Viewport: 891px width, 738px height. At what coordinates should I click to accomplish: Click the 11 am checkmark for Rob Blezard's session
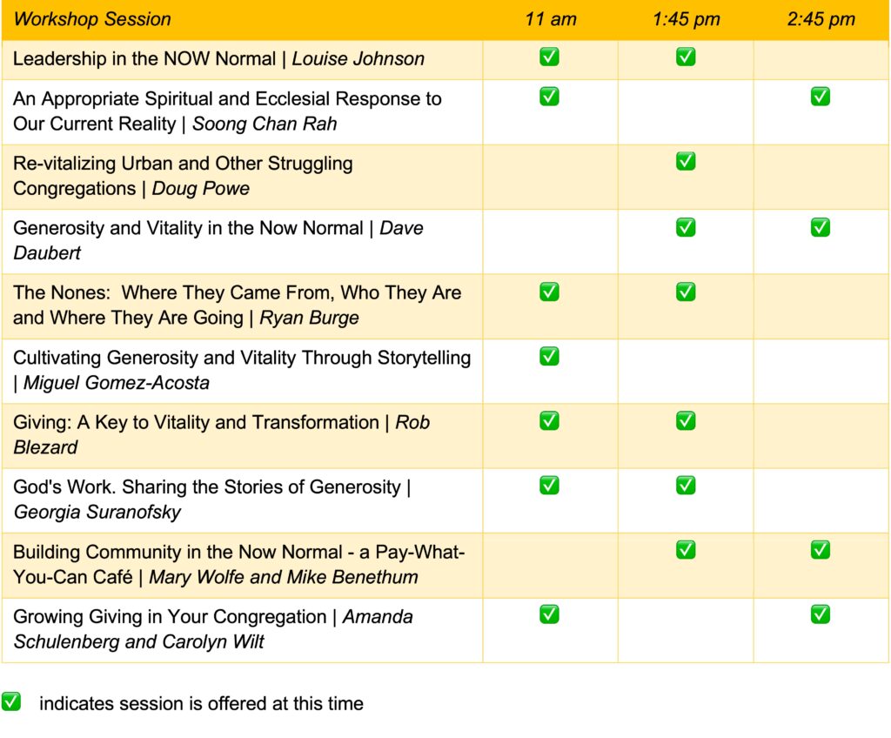(549, 421)
